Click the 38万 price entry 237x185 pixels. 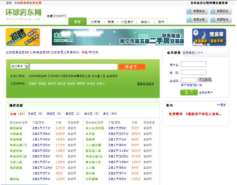click(x=59, y=173)
